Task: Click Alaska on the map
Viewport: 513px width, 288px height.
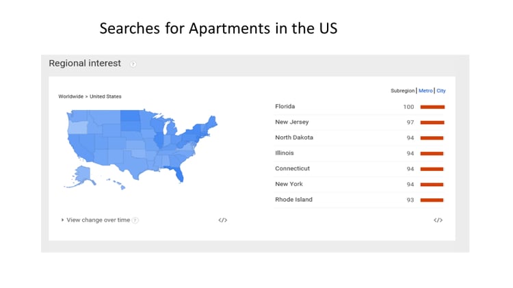Action: (x=82, y=175)
